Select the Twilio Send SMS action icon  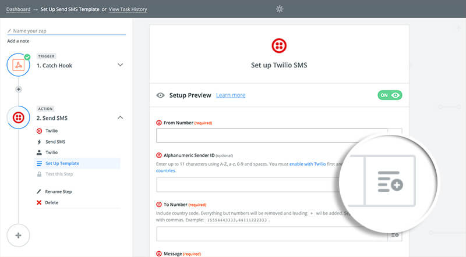point(19,117)
